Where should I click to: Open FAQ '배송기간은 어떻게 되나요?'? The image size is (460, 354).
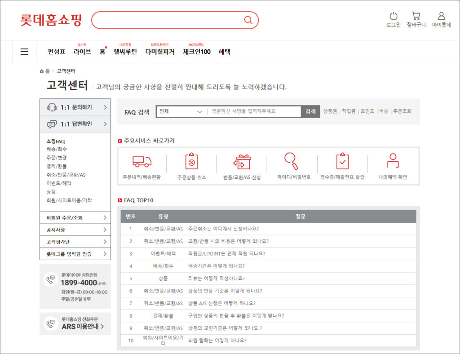coord(217,266)
